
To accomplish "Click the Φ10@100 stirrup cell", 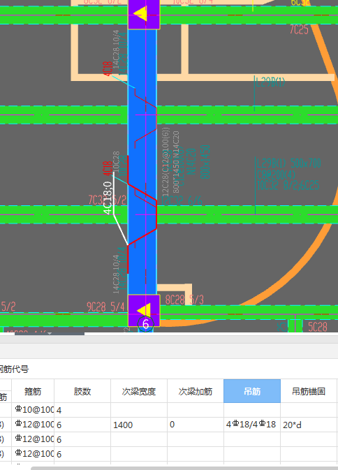I will 33,410.
